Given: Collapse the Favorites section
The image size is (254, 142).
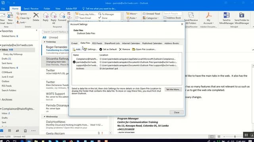Looking at the screenshot, I should pos(1,31).
